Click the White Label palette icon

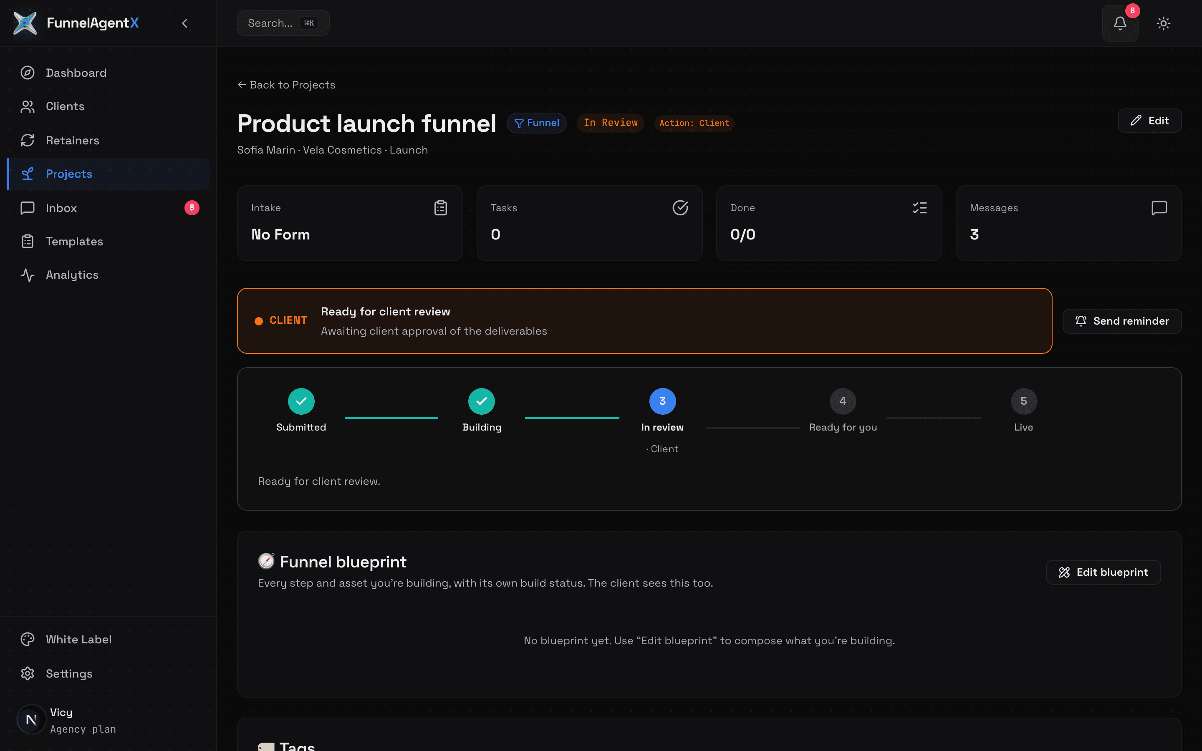coord(27,639)
